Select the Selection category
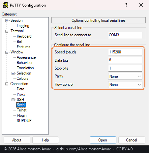The image size is (149, 153). coord(24,73)
